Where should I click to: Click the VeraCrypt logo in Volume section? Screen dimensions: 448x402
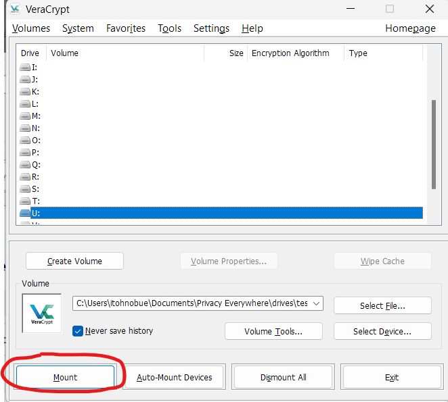click(x=42, y=313)
